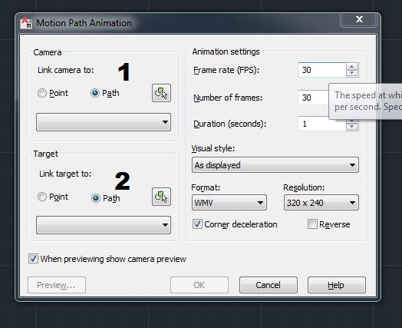
Task: Open the Resolution 320 x 240 dropdown
Action: tap(321, 203)
